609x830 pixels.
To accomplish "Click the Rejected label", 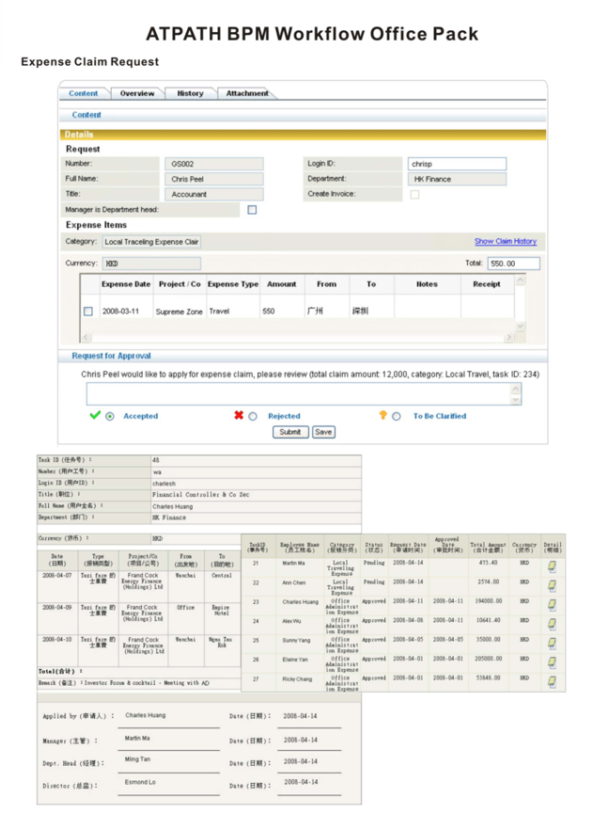I will click(x=284, y=416).
